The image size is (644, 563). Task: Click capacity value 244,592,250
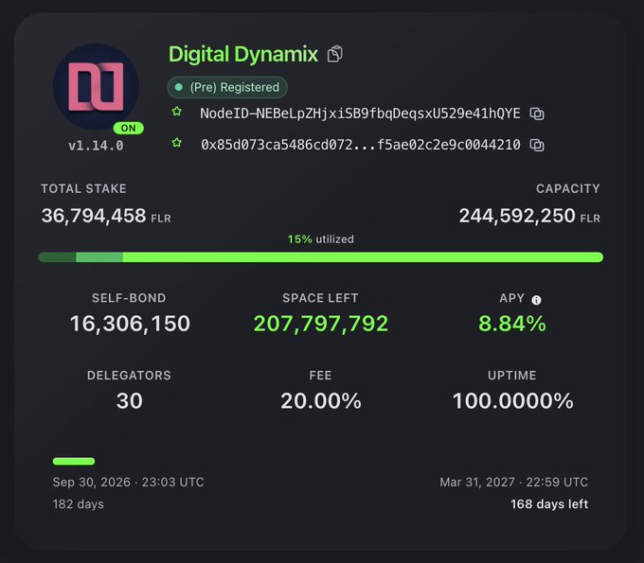(517, 216)
